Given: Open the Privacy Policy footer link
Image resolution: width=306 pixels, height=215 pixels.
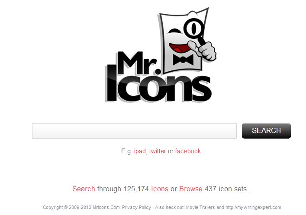Looking at the screenshot, I should (x=136, y=207).
